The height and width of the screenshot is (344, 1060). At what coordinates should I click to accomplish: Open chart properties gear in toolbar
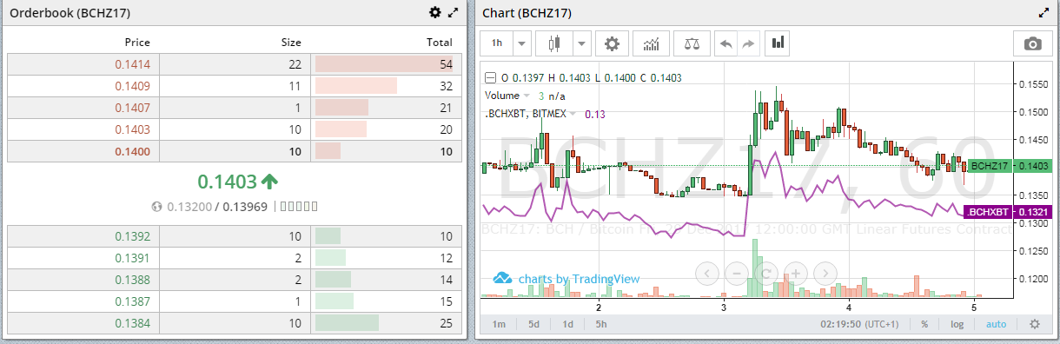pos(612,43)
